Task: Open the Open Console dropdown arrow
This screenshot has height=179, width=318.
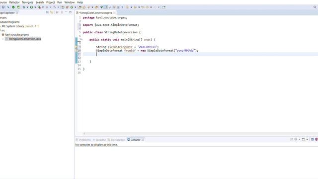Action: 307,139
